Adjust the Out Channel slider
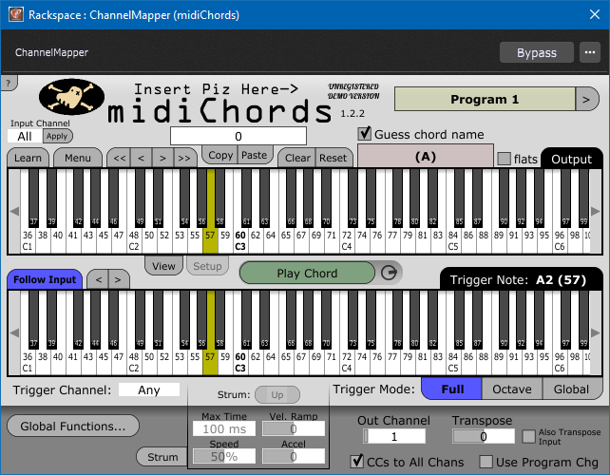Viewport: 610px width, 475px height. [x=394, y=436]
